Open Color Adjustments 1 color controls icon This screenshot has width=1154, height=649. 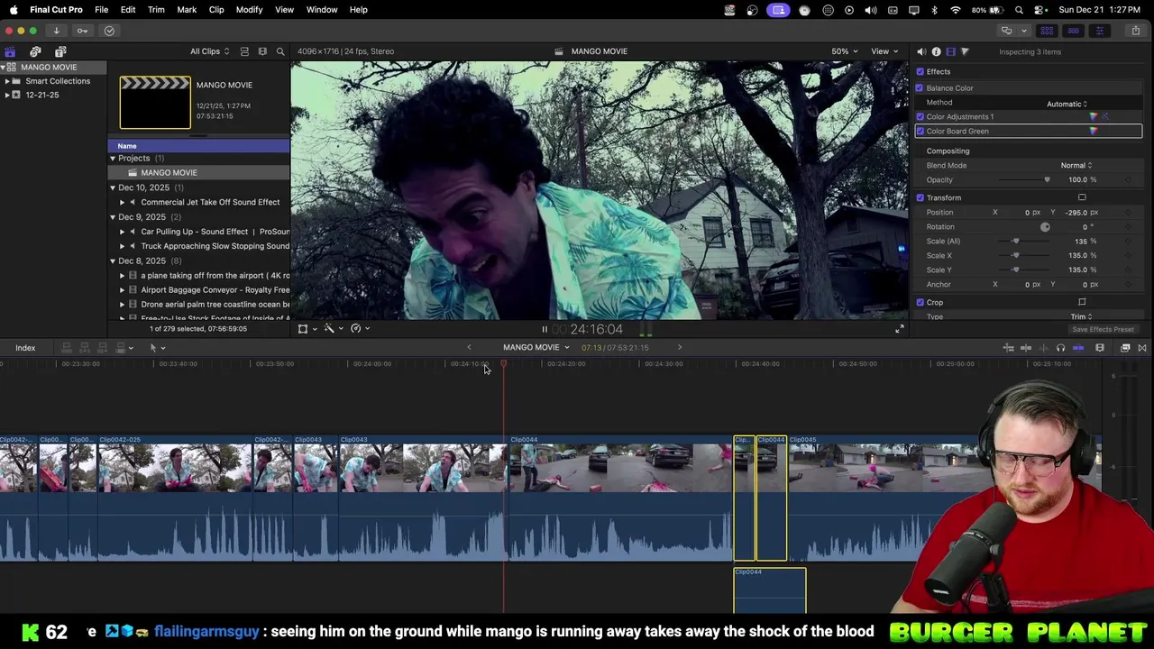tap(1094, 116)
